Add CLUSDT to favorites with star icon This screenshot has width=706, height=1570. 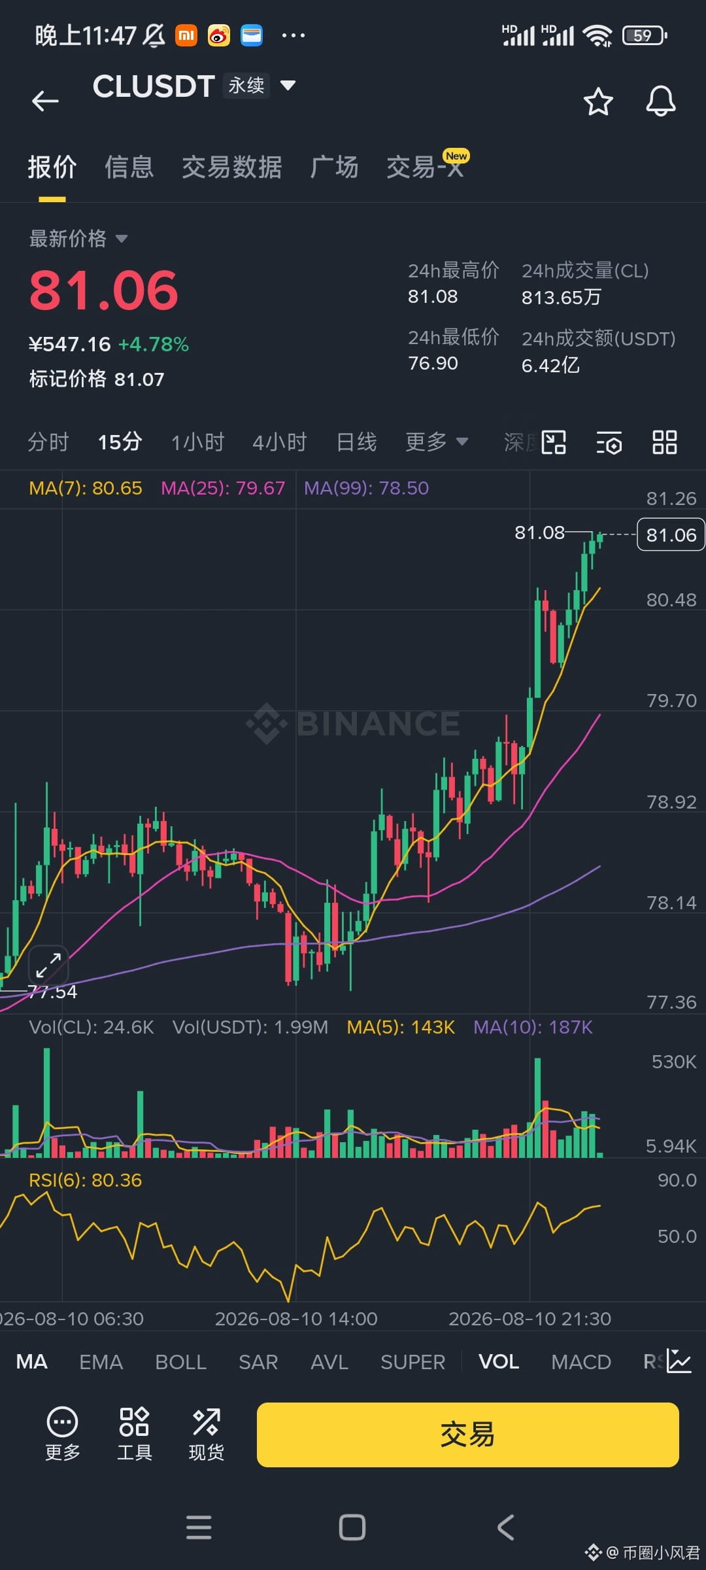coord(597,101)
